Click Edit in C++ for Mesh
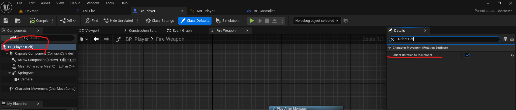 click(x=67, y=66)
